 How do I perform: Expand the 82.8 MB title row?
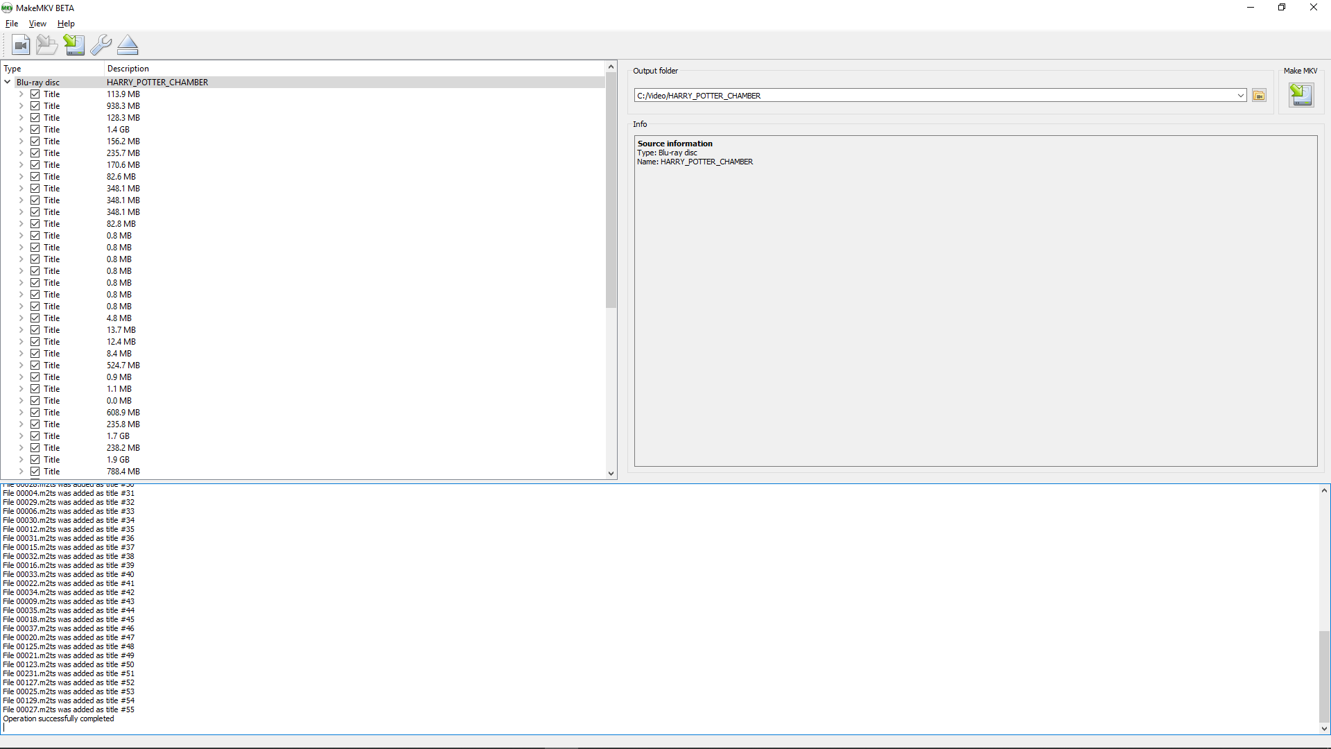pos(21,224)
